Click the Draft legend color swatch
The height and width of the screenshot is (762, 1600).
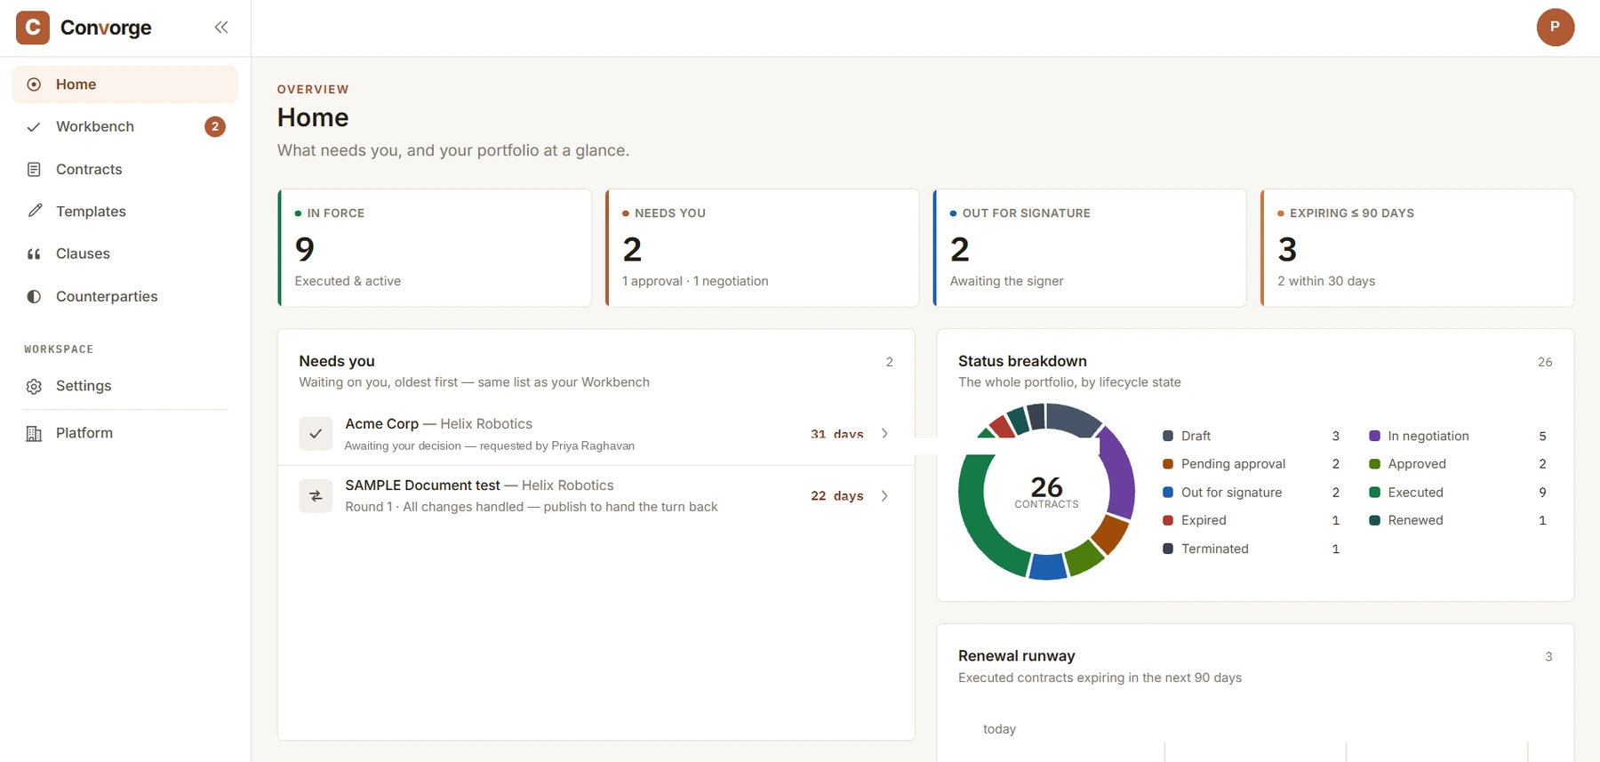click(1168, 436)
